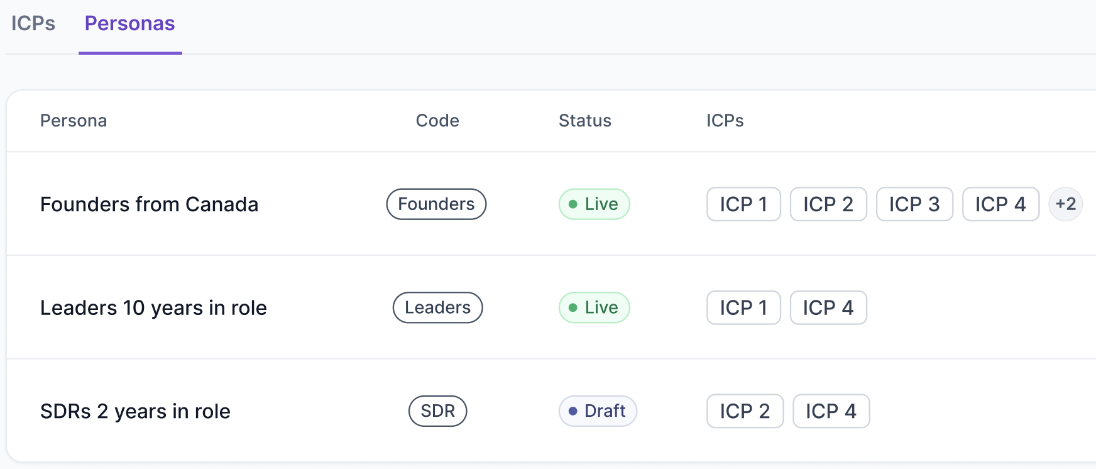Viewport: 1096px width, 469px height.
Task: Click ICP 4 tag in SDRs row
Action: pos(831,411)
